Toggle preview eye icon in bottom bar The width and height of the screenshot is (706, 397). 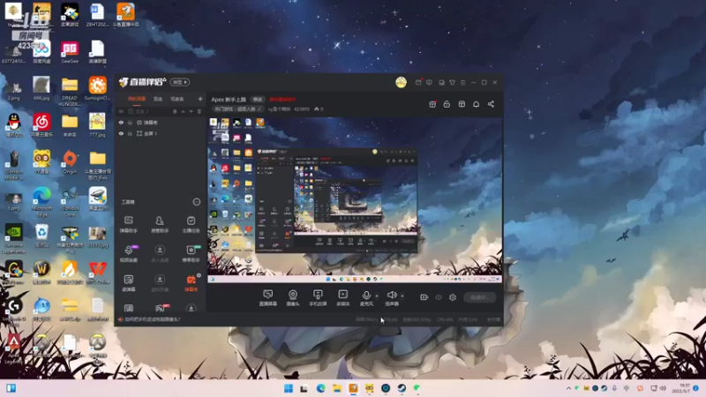tap(439, 297)
